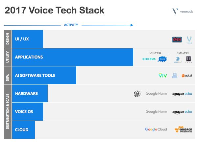
Task: Select the blue Cloud bar
Action: click(23, 130)
